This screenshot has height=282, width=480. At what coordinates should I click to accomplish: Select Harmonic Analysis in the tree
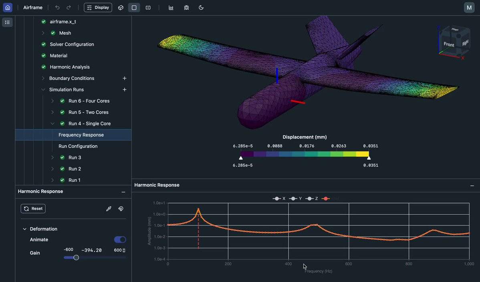coord(70,67)
